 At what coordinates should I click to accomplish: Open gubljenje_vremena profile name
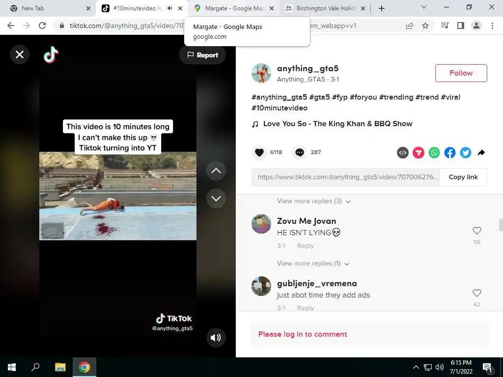(x=317, y=283)
